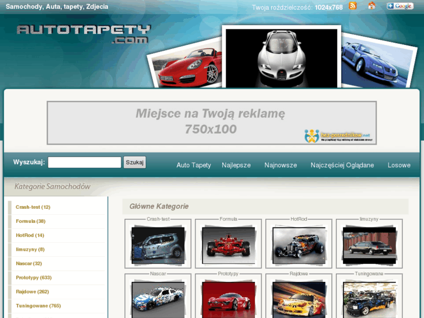Click the Główne Kategorie heading
The width and height of the screenshot is (424, 318).
pyautogui.click(x=159, y=206)
